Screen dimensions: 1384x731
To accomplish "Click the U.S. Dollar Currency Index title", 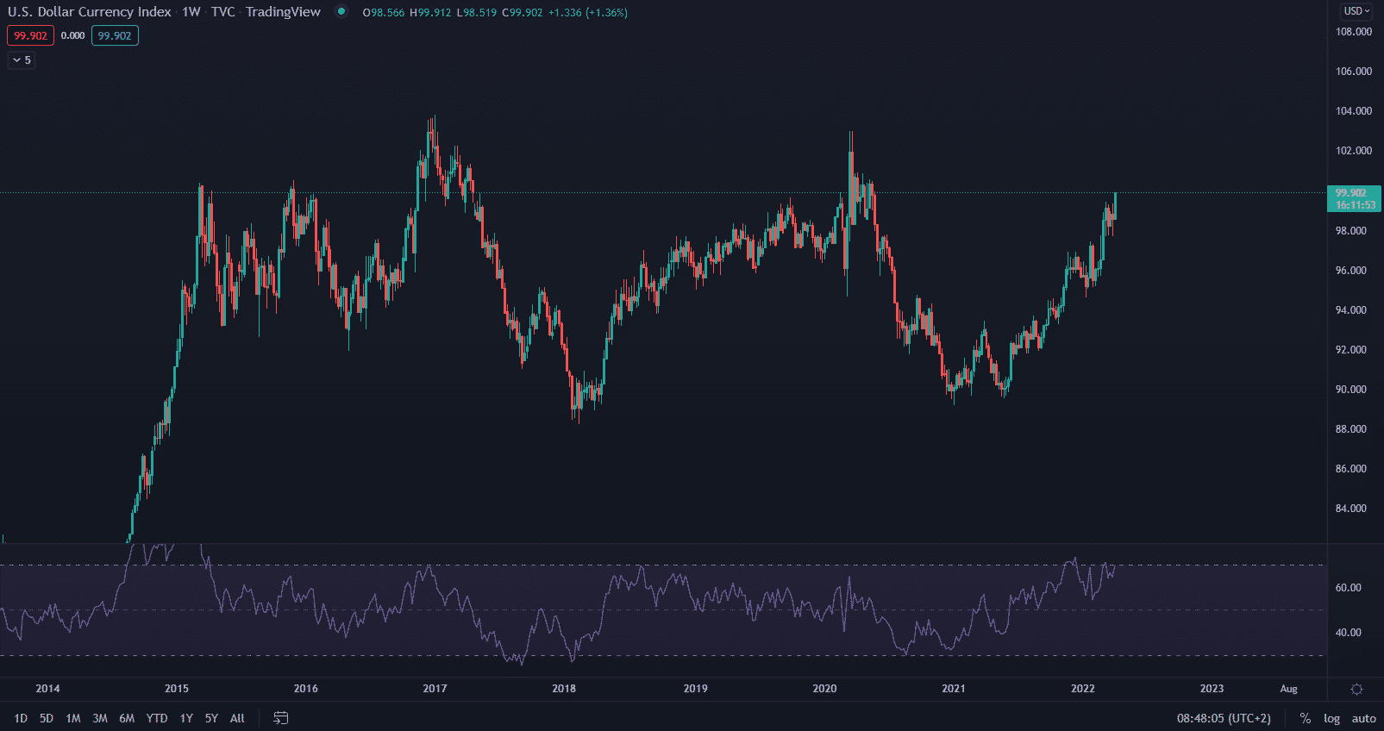I will click(x=90, y=12).
